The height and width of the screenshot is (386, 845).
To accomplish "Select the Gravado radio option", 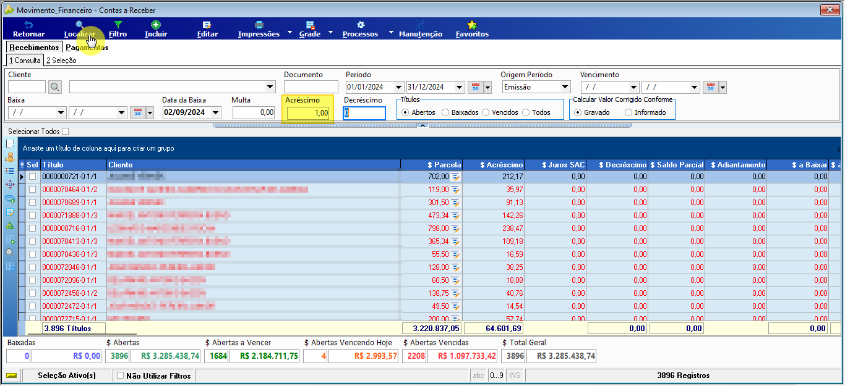I will [578, 112].
